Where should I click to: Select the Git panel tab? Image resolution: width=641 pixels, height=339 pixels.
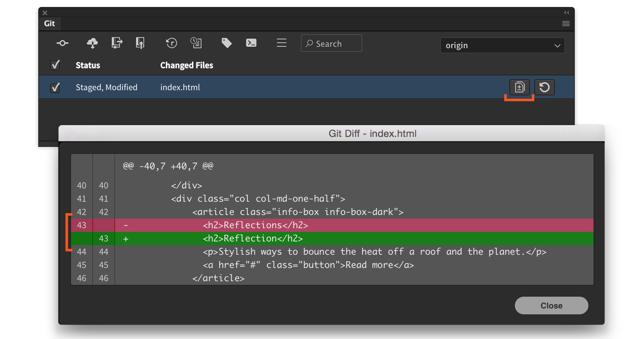50,24
